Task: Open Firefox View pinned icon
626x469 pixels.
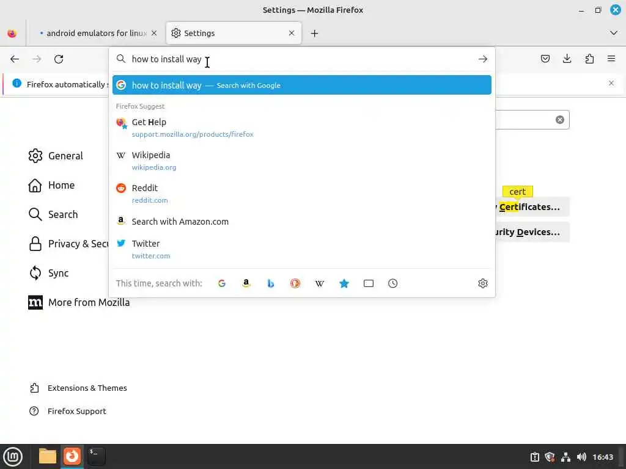Action: pos(12,33)
